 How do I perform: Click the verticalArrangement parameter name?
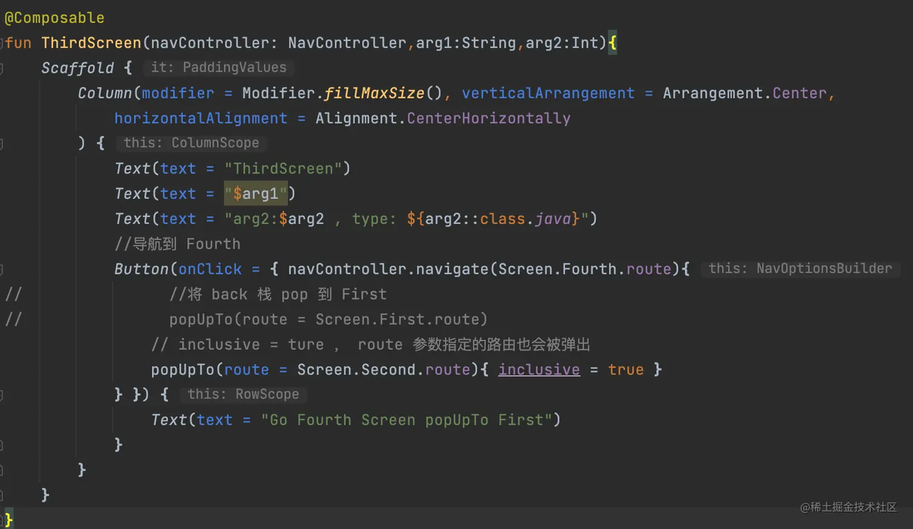(x=548, y=93)
